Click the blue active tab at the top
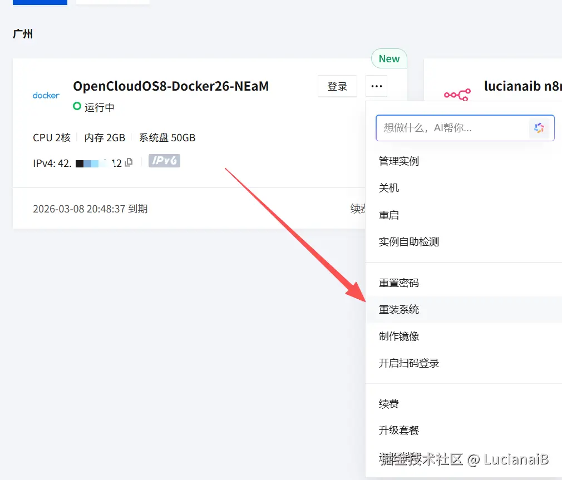Image resolution: width=562 pixels, height=480 pixels. point(40,2)
